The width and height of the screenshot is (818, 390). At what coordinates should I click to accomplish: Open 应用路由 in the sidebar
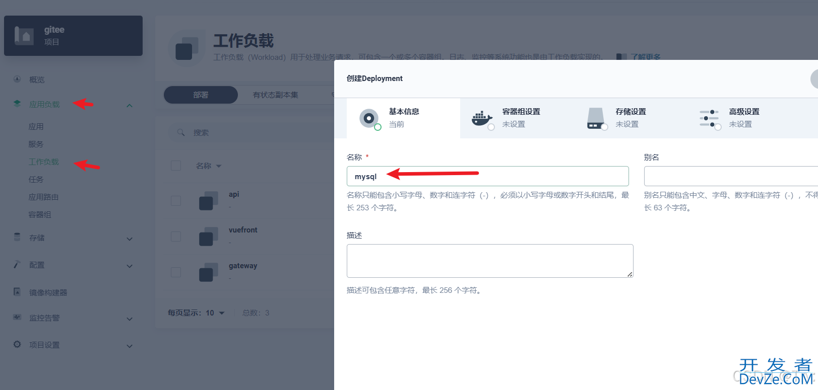(x=43, y=197)
